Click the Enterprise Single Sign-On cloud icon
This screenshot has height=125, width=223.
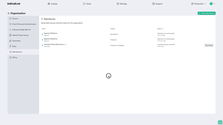tap(10, 30)
